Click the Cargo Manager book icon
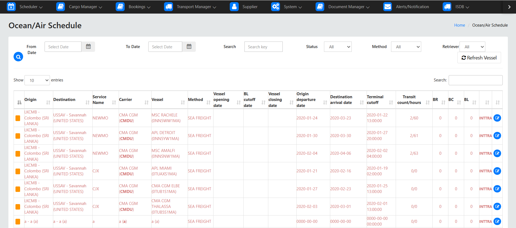Viewport: 516px width, 228px height. click(x=61, y=7)
